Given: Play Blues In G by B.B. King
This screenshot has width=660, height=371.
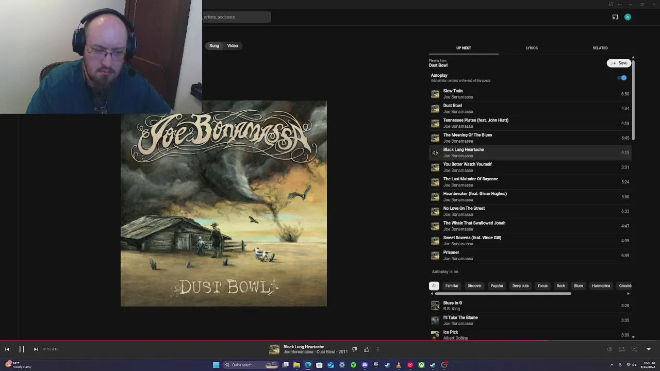Looking at the screenshot, I should coord(530,306).
